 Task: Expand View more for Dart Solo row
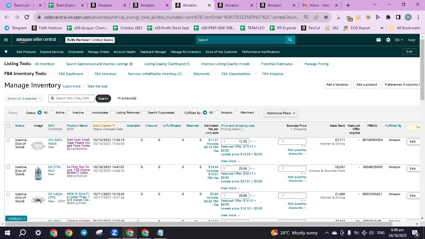pyautogui.click(x=231, y=161)
